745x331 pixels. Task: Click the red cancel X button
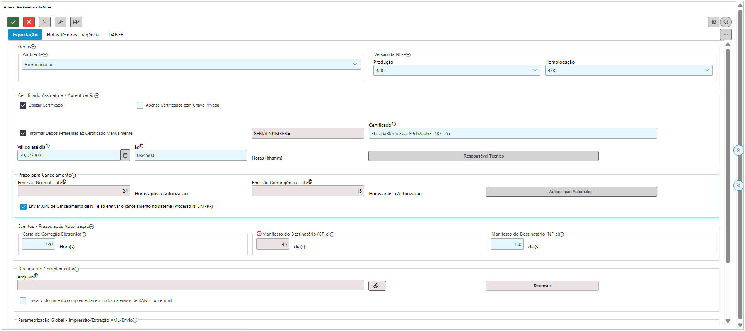tap(29, 22)
